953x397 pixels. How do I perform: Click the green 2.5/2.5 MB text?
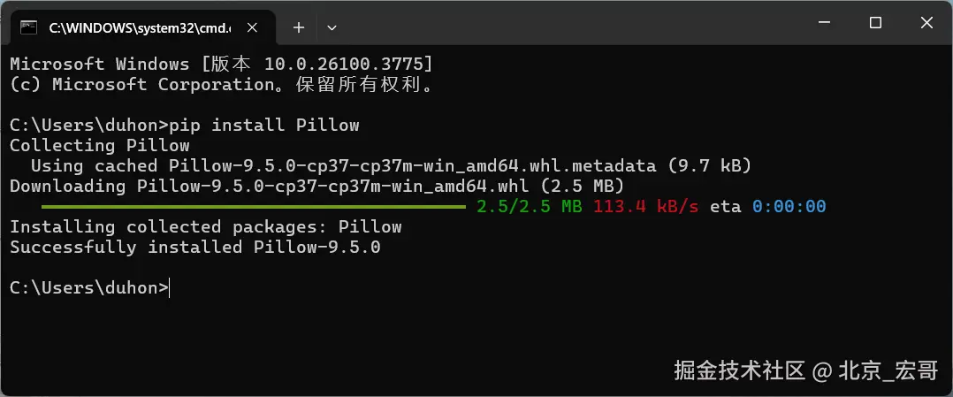[x=530, y=207]
